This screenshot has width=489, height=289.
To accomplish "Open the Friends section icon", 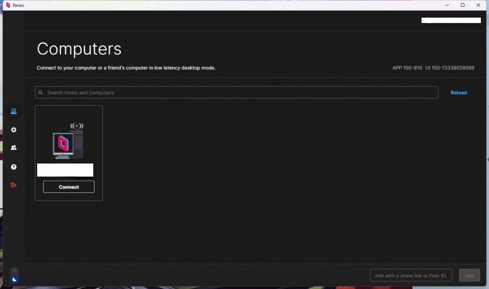I will [x=14, y=148].
